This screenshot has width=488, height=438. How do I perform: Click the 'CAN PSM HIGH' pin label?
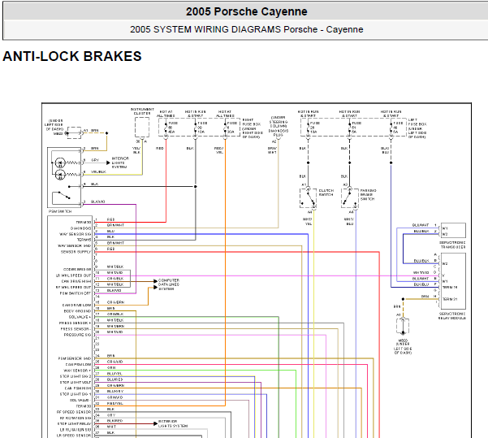point(78,388)
